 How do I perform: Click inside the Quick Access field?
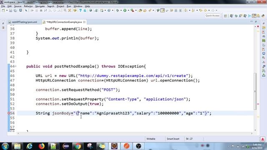[x=212, y=16]
